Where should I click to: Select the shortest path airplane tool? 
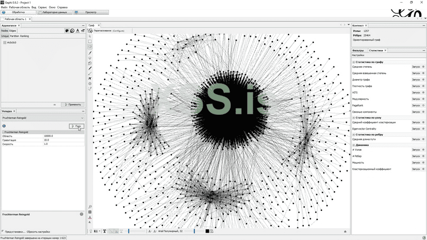pos(90,78)
